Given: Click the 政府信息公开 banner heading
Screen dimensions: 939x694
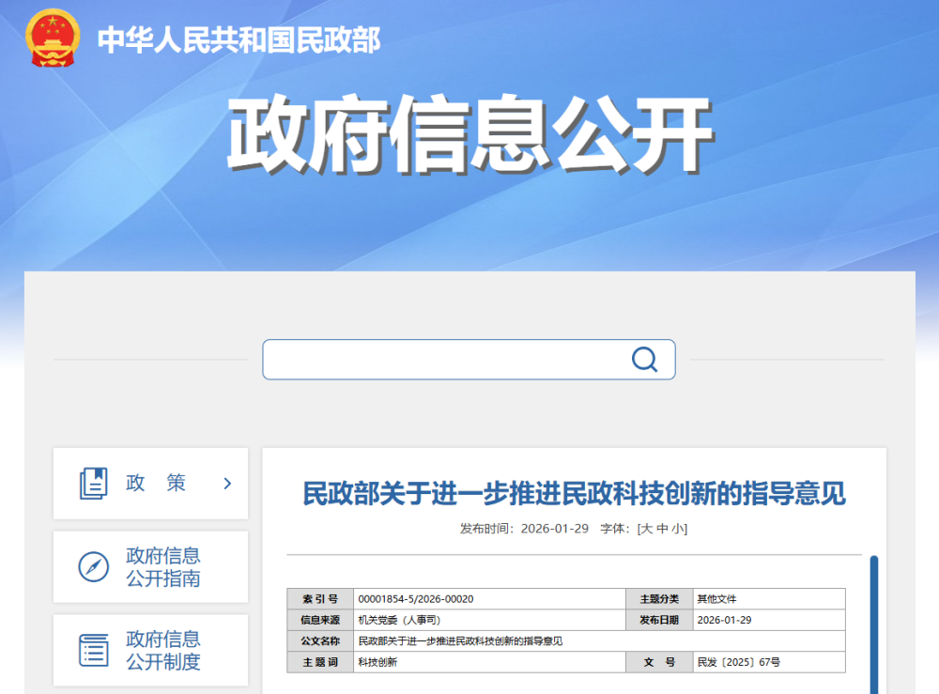Looking at the screenshot, I should tap(469, 136).
